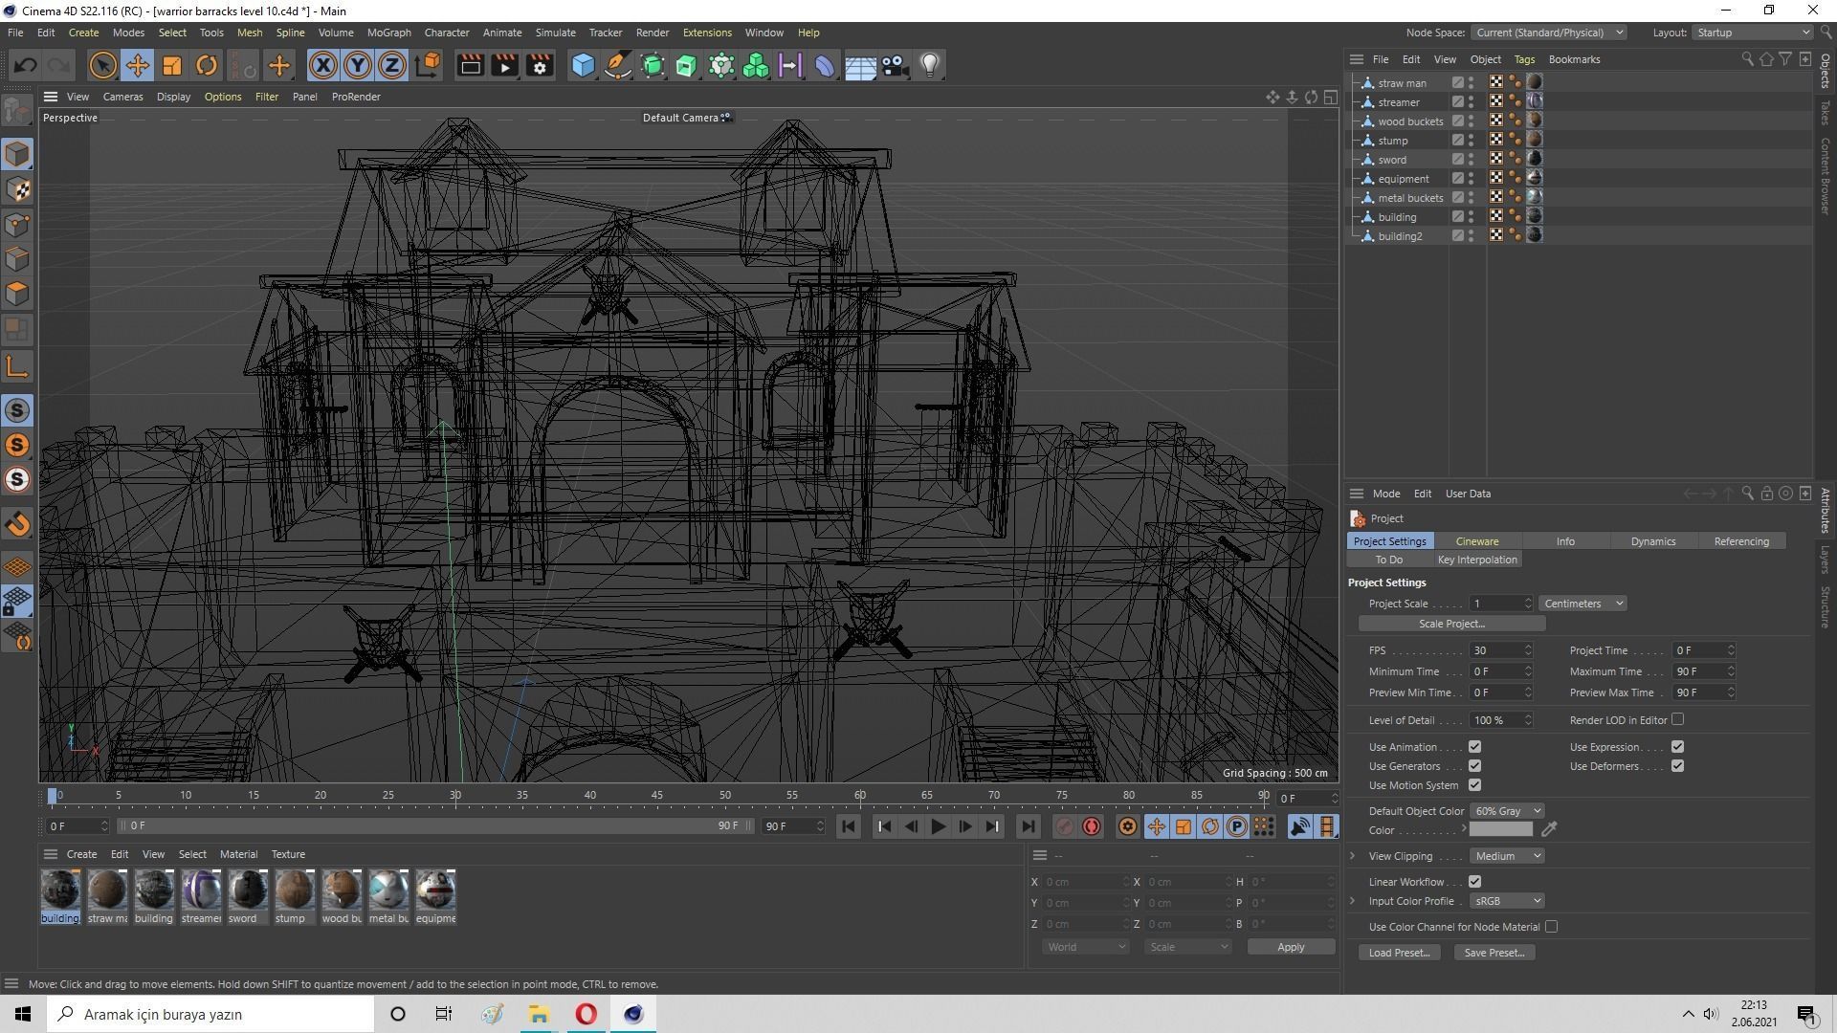
Task: Open the Centimeters unit dropdown
Action: pyautogui.click(x=1582, y=604)
